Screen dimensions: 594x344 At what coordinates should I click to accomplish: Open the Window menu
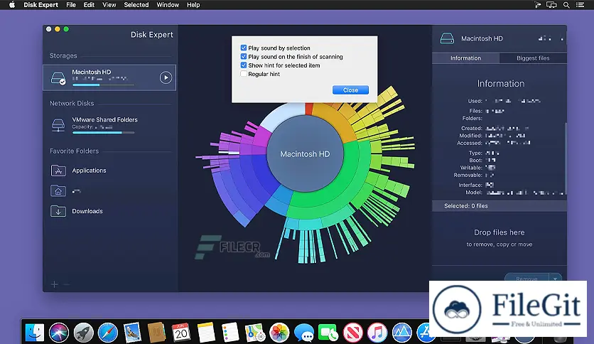tap(168, 5)
